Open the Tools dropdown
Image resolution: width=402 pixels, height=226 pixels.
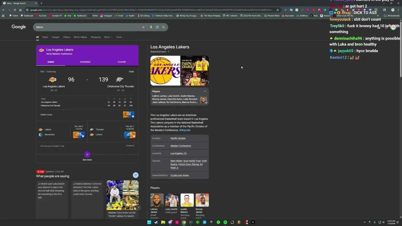coord(120,37)
